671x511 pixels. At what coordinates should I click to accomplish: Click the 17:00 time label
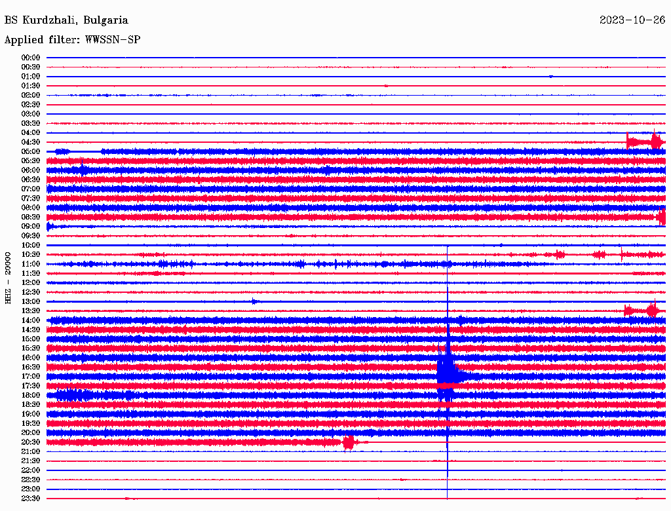point(30,377)
